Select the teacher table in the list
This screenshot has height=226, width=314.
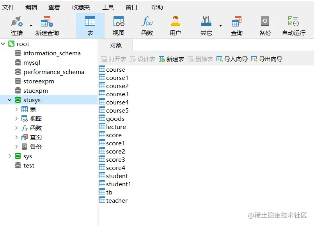click(x=117, y=200)
